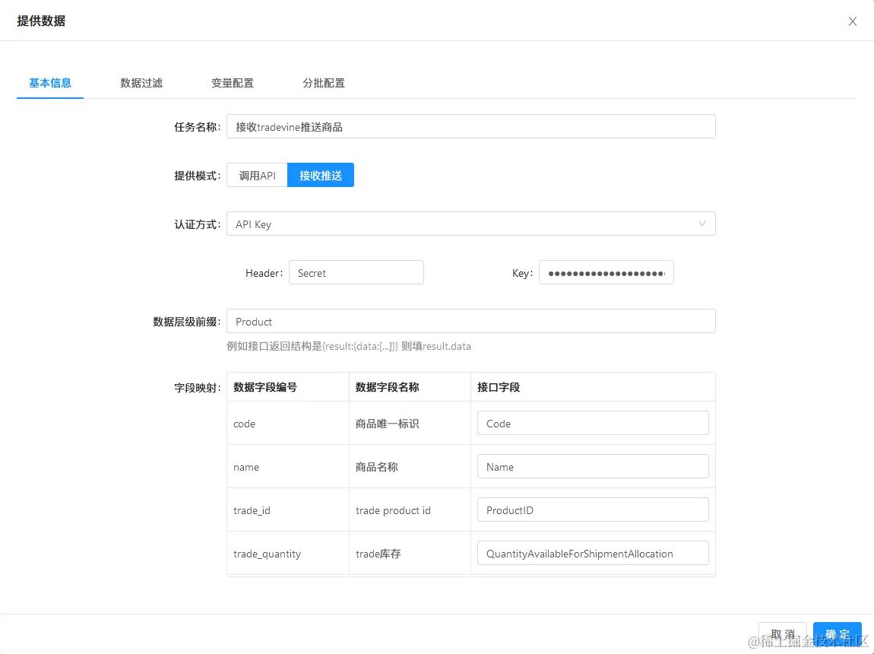874x654 pixels.
Task: Click the 数据层级前缀 Product field
Action: [471, 321]
